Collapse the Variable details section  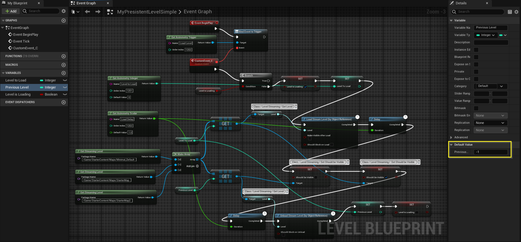tap(451, 21)
